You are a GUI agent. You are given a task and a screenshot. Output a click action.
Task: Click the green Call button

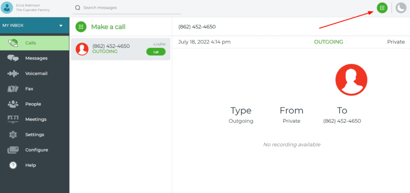tap(156, 52)
